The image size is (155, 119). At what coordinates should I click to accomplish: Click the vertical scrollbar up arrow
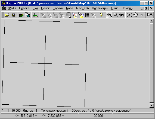coord(151,21)
